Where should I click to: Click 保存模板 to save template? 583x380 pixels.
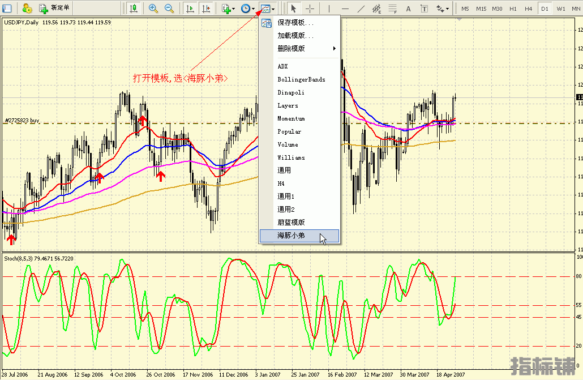(295, 23)
